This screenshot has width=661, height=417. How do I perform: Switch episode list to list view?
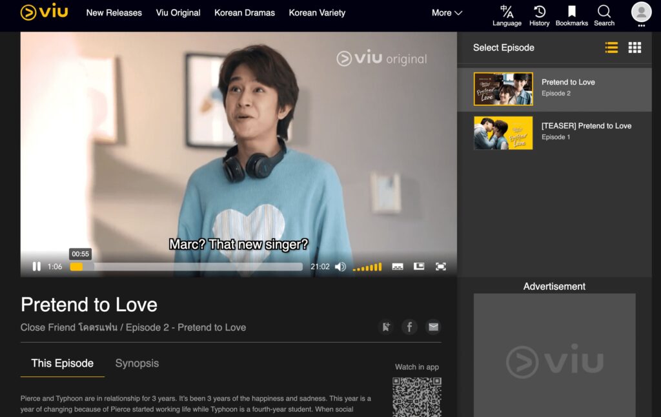point(611,48)
